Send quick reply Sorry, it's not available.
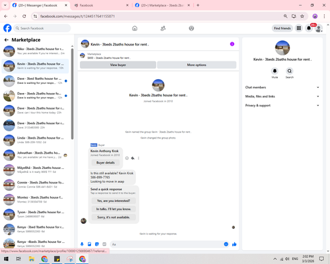330x264 pixels. [x=114, y=217]
